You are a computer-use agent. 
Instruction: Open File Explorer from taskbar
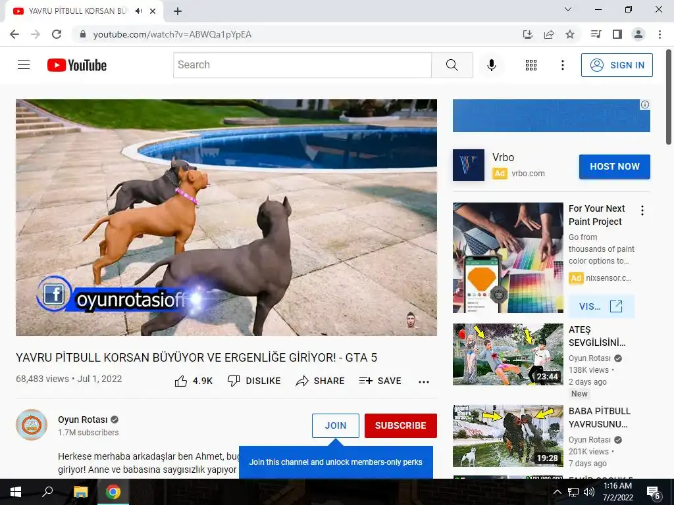click(x=80, y=492)
